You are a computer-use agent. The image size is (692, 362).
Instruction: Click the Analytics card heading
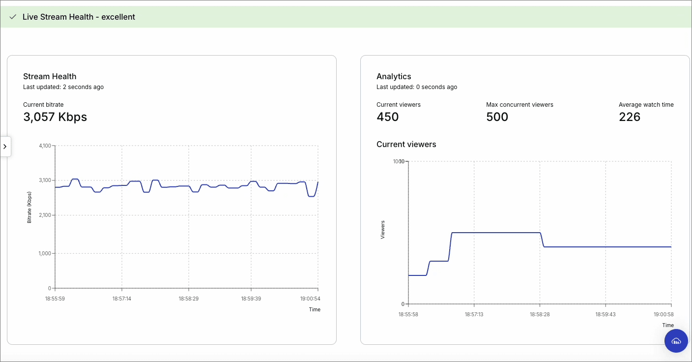click(x=394, y=76)
